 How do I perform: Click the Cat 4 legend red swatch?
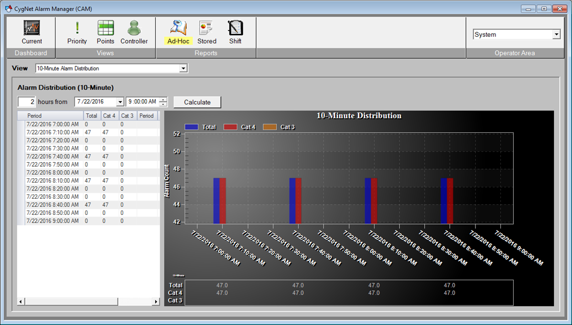tap(230, 127)
